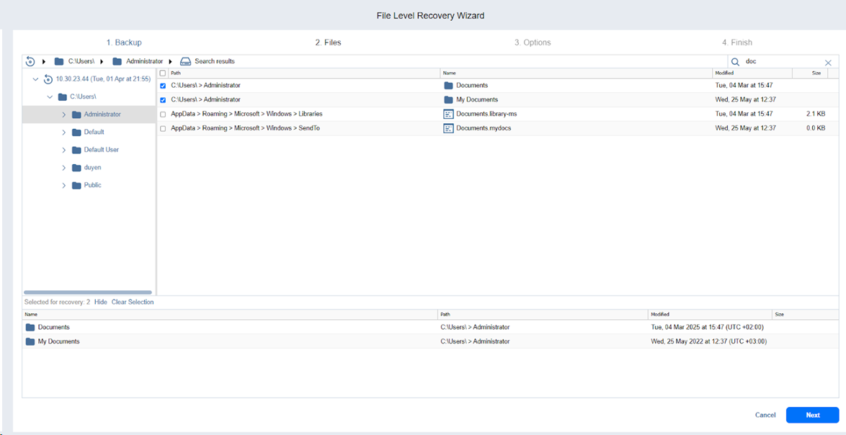Viewport: 846px width, 435px height.
Task: Check the Documents.library-ms checkbox
Action: (163, 115)
